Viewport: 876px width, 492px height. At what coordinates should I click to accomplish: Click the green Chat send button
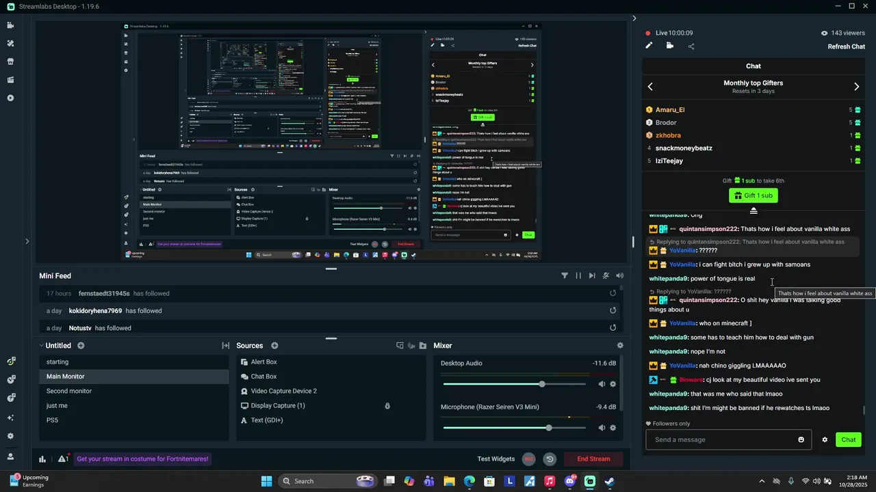[x=848, y=439]
